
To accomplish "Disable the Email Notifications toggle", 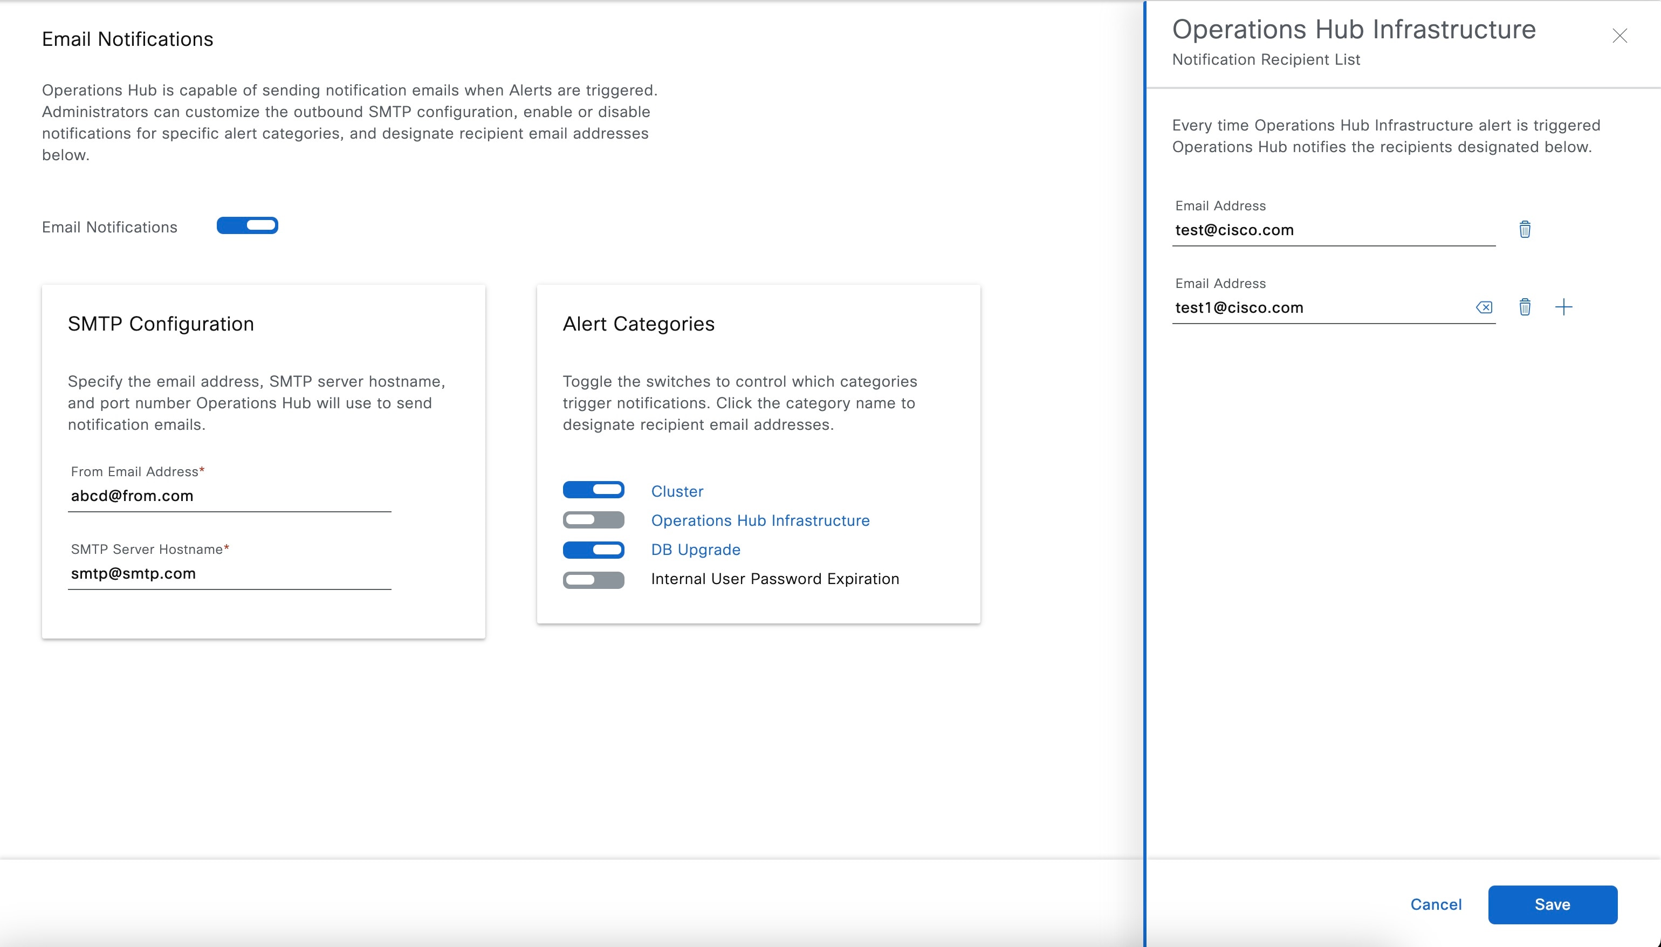I will (248, 225).
